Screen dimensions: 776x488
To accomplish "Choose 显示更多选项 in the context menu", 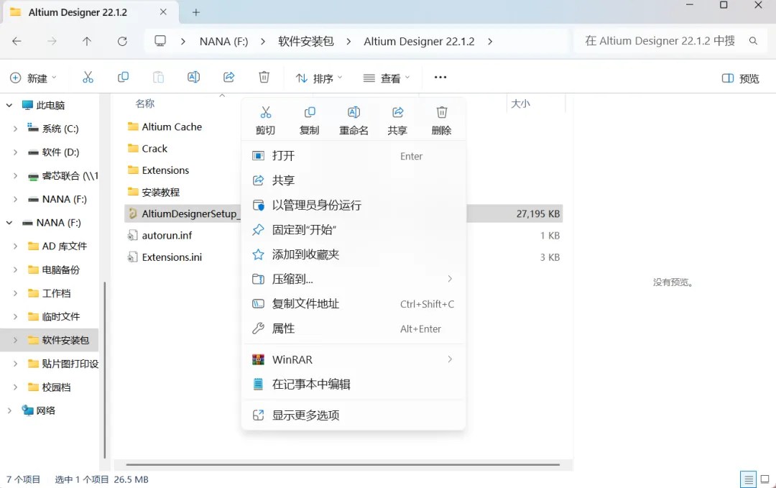I will pos(354,415).
